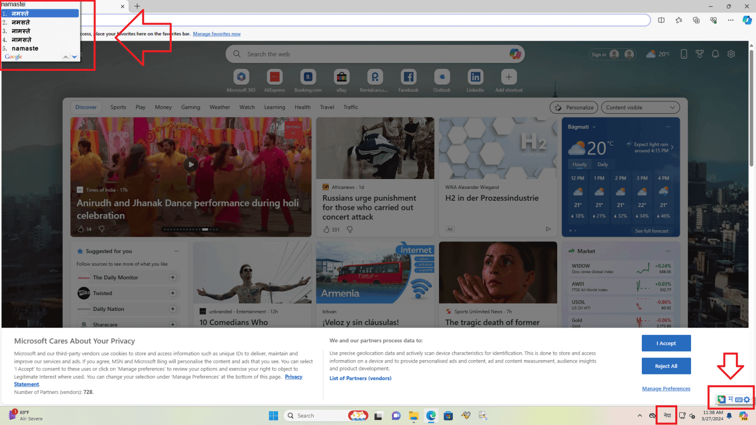Open page settings gear on new tab page
Viewport: 756px width, 425px height.
click(731, 54)
